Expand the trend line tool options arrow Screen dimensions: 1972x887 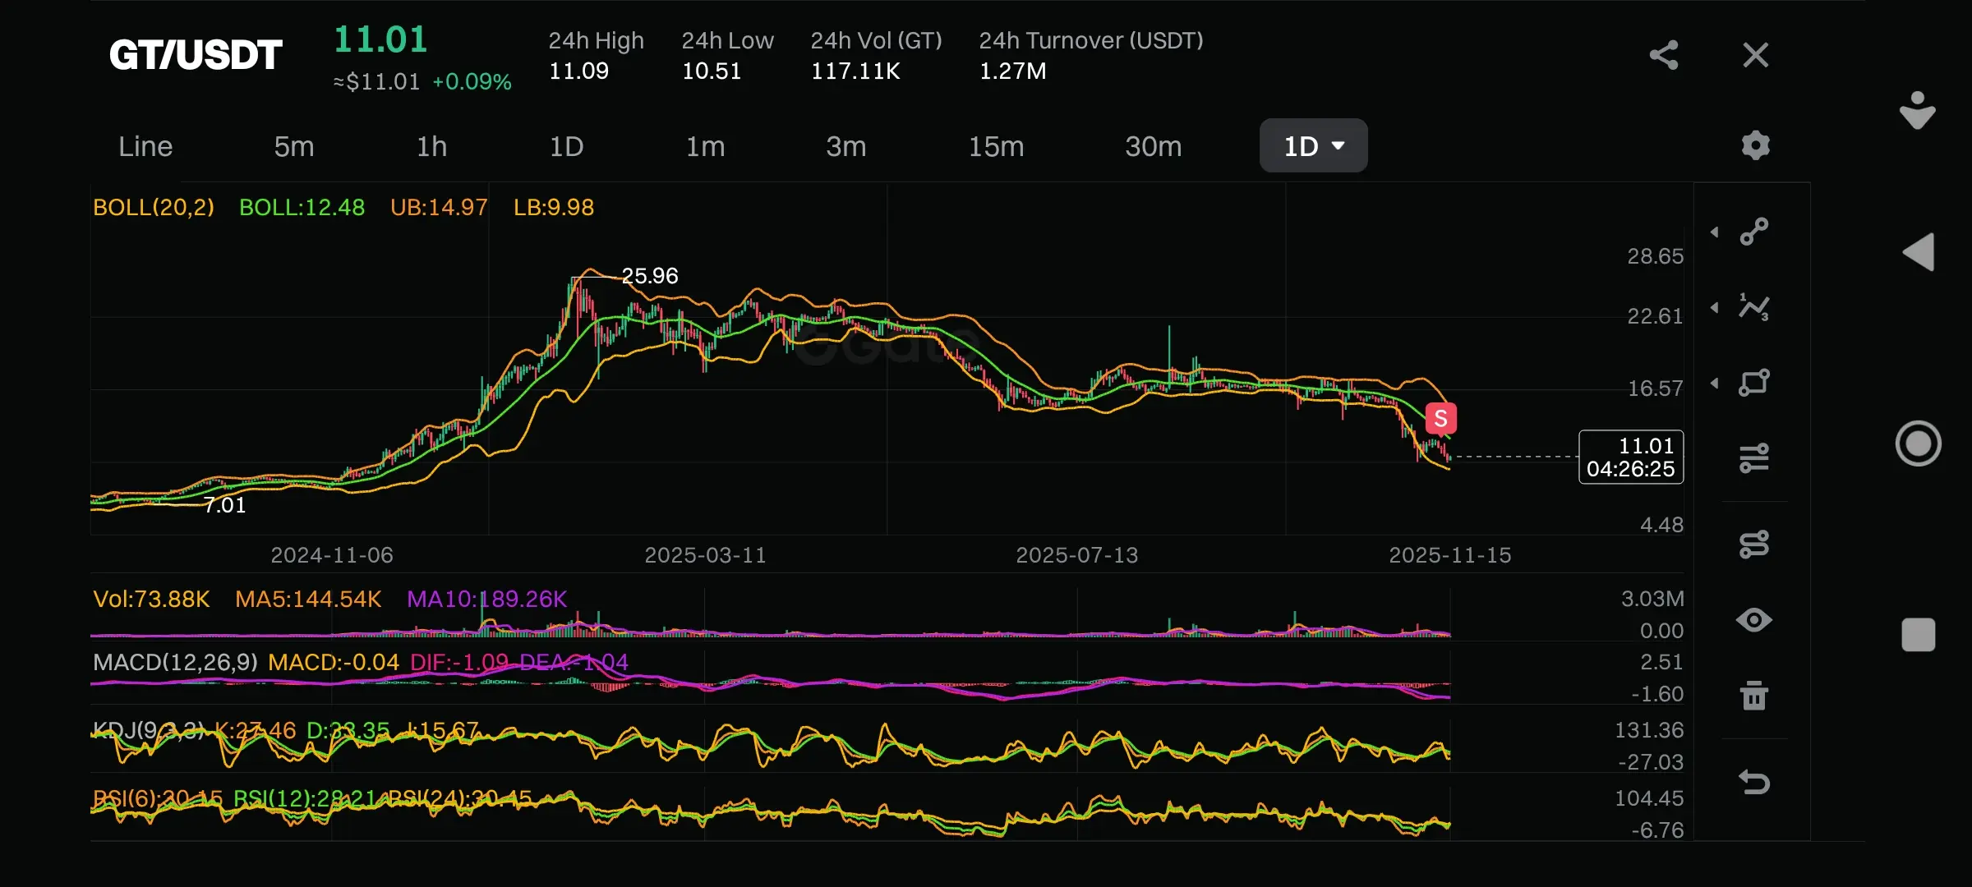point(1715,232)
